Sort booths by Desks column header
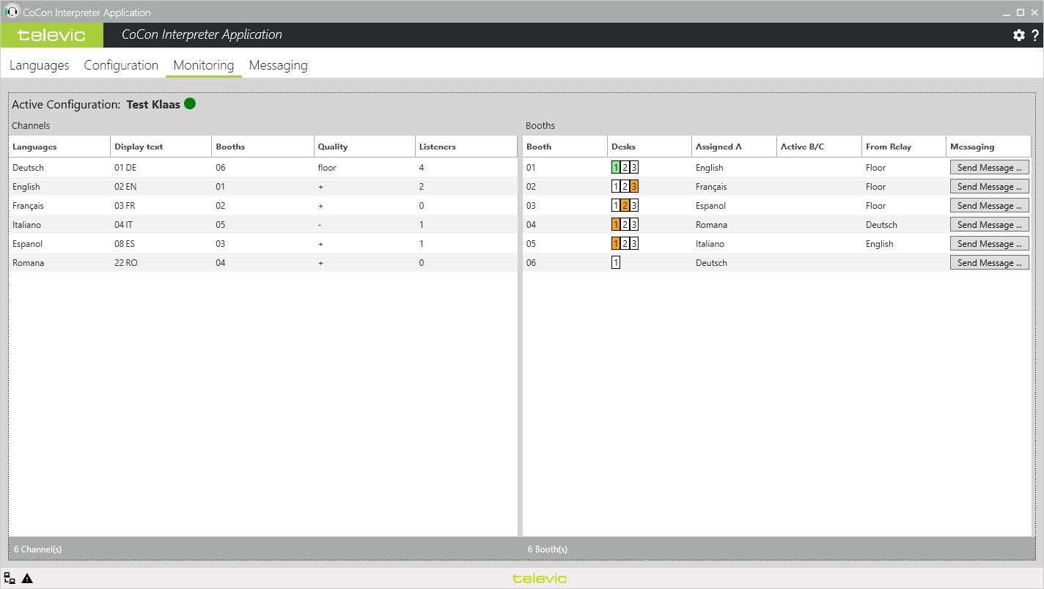 pos(650,147)
